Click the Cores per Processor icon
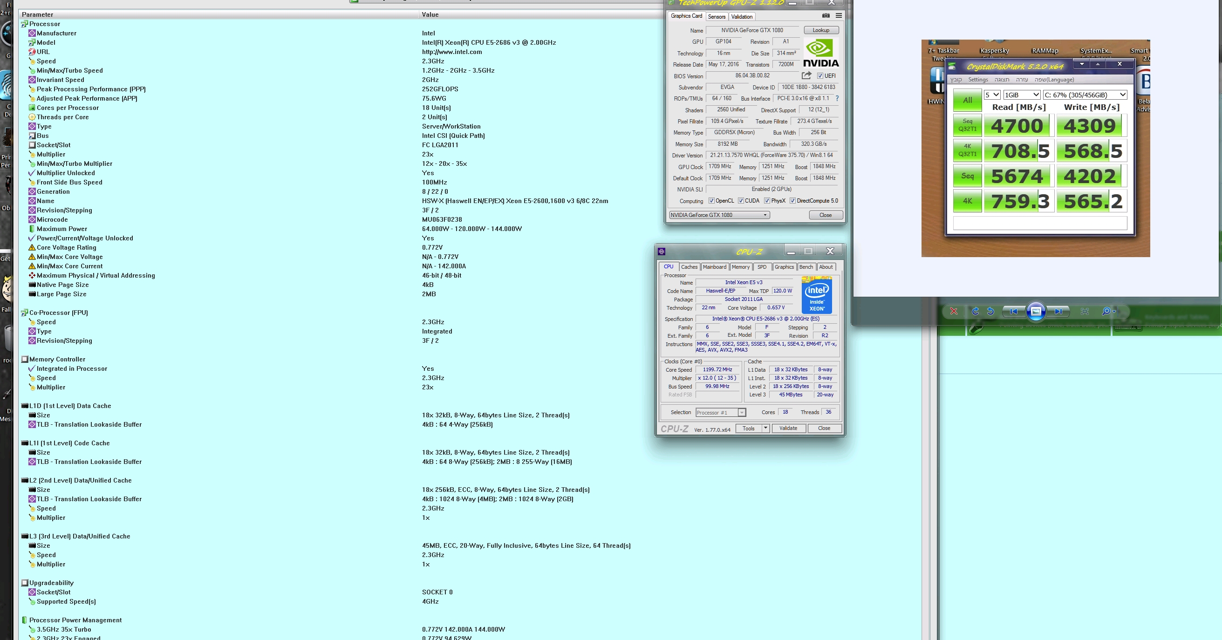This screenshot has height=640, width=1222. [x=32, y=108]
